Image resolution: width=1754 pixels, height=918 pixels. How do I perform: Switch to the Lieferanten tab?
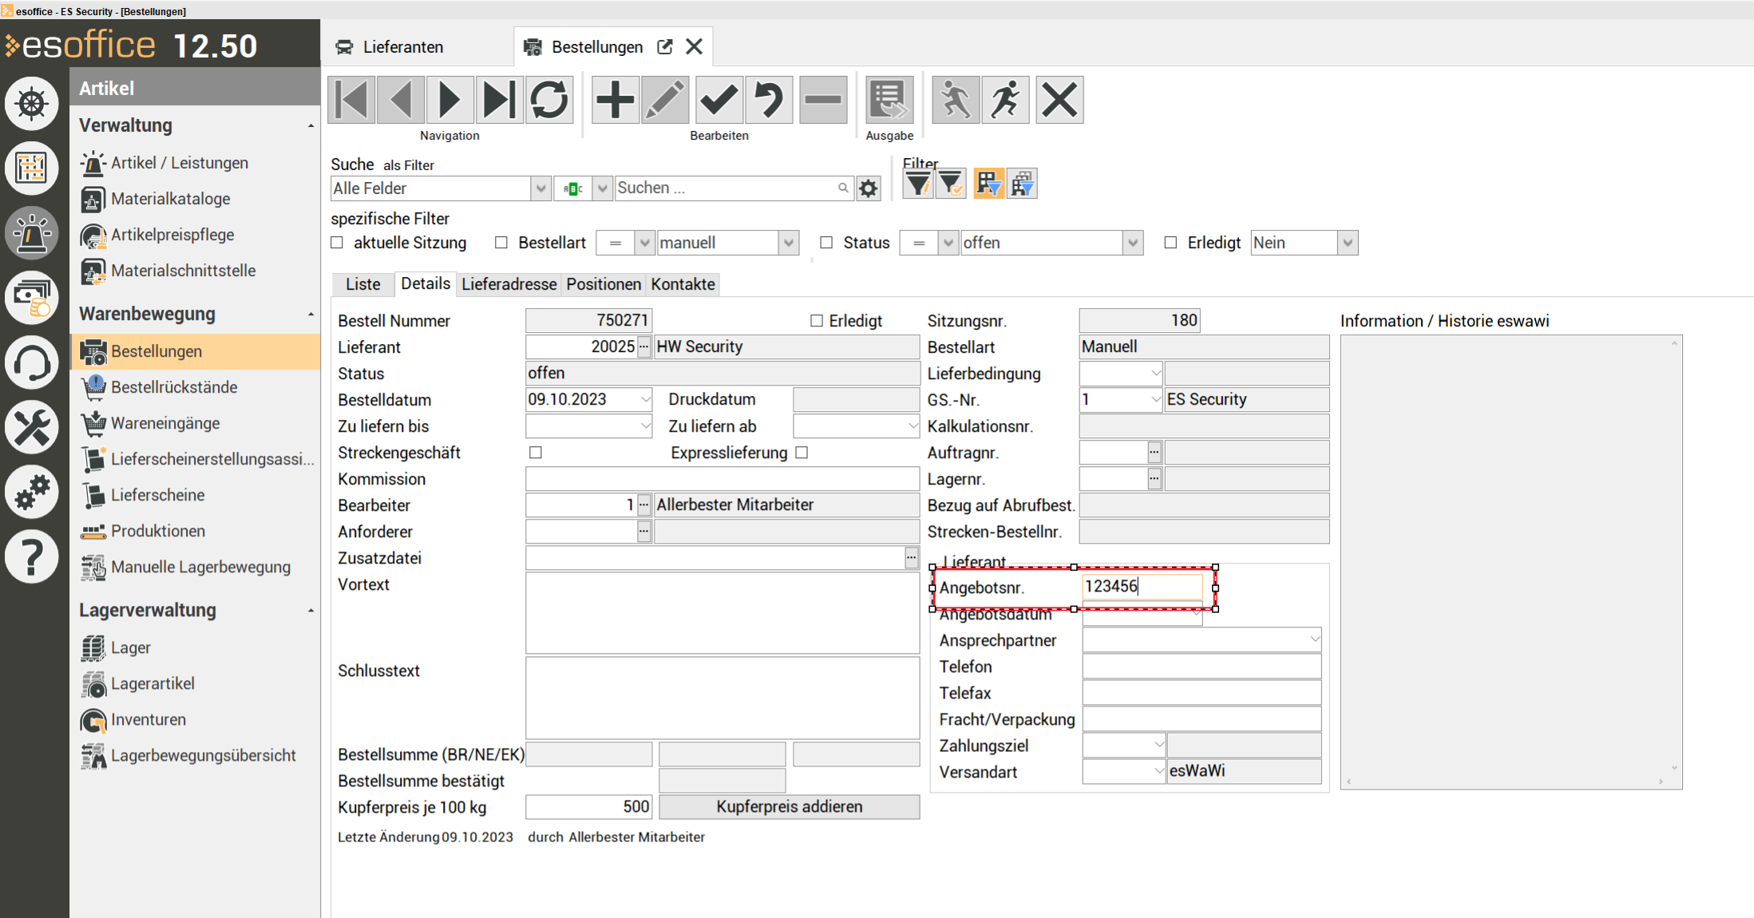click(x=402, y=47)
